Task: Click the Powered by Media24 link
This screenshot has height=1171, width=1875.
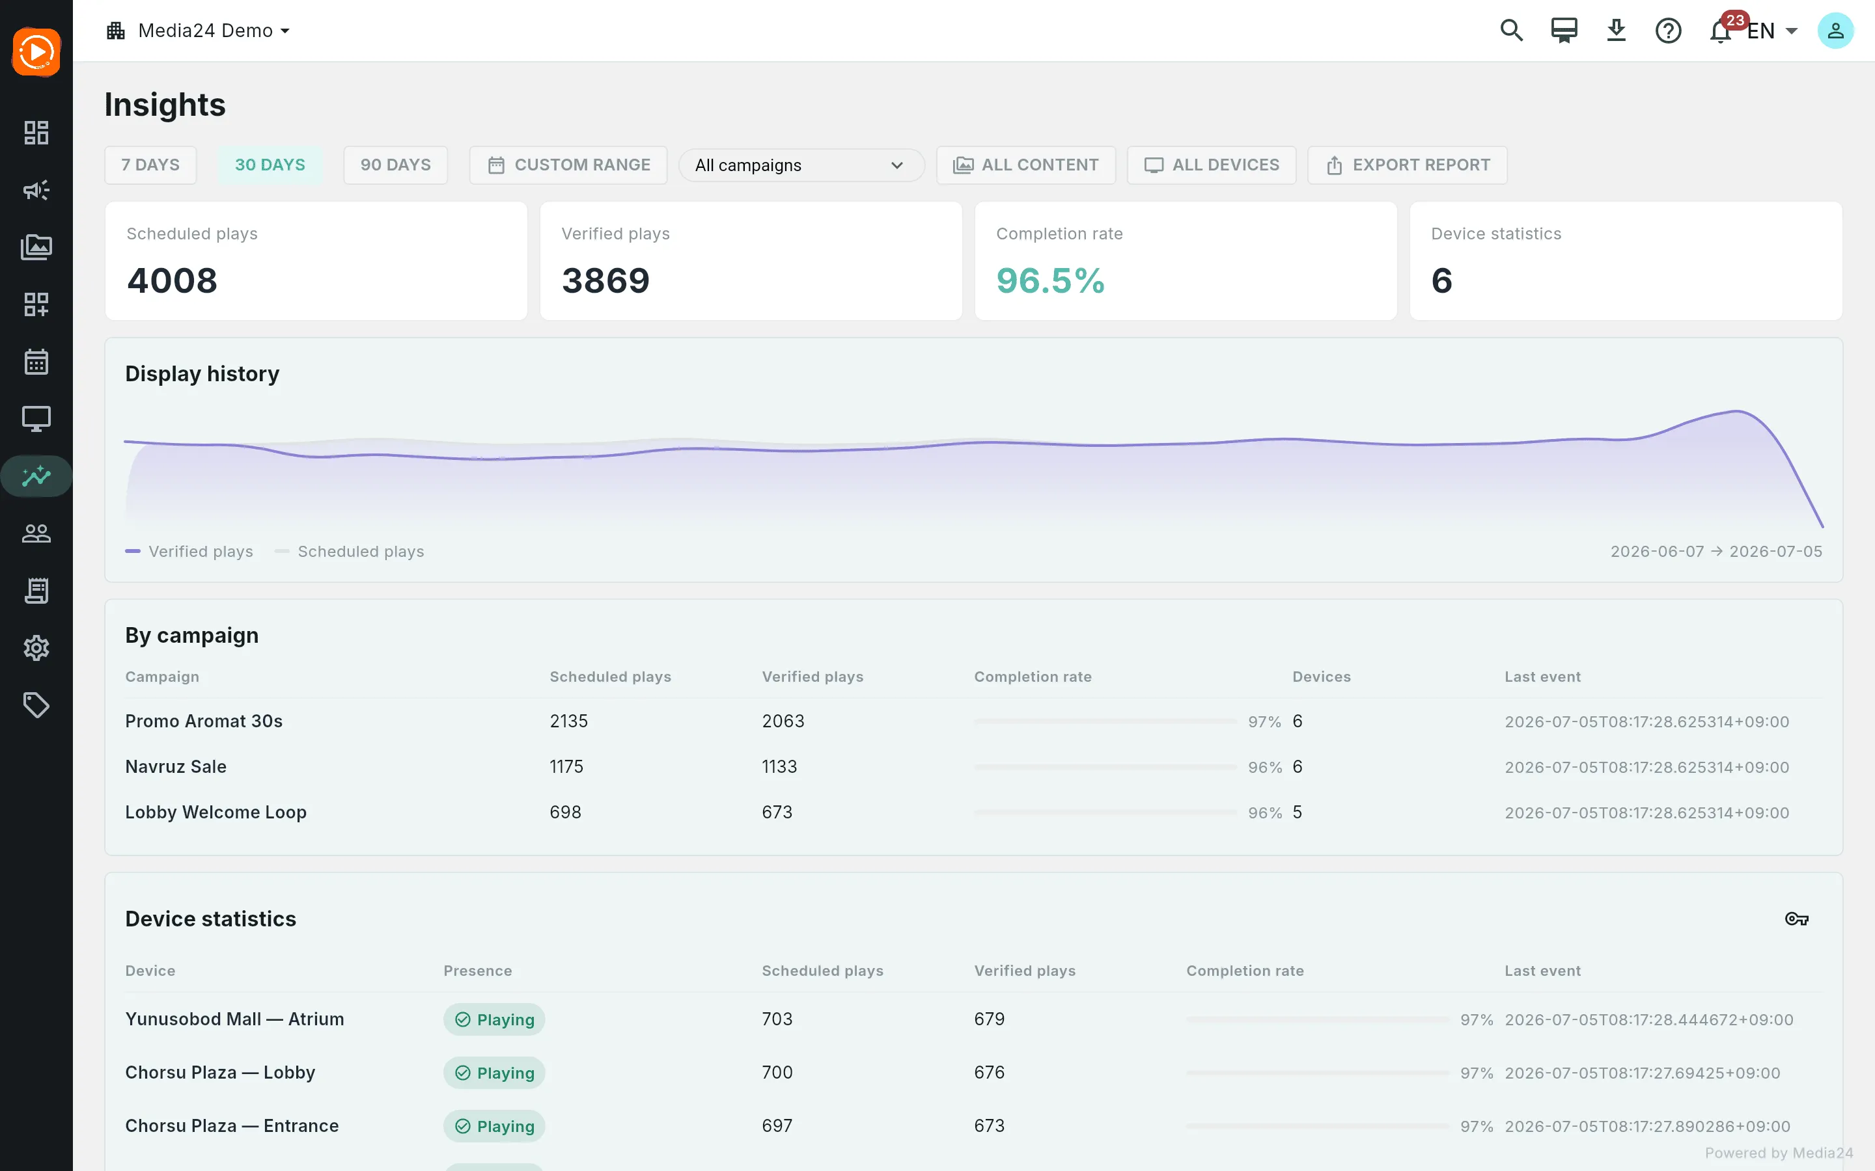Action: click(1779, 1153)
